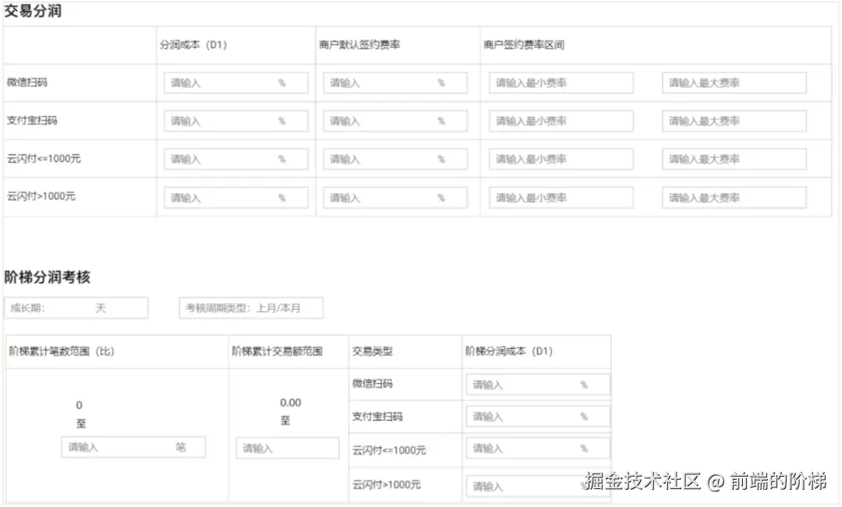Screen dimensions: 842x507
Task: Click 云闪付>1000元 最小费率 input field
Action: [x=559, y=196]
